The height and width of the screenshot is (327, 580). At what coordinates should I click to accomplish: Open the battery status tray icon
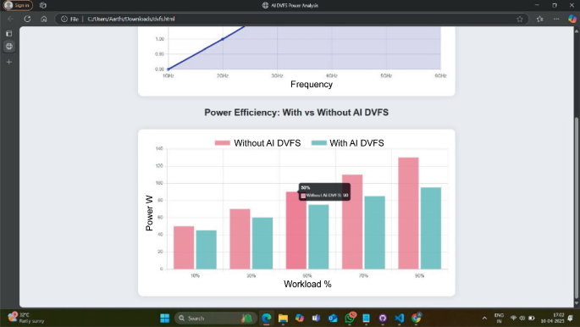coord(532,319)
